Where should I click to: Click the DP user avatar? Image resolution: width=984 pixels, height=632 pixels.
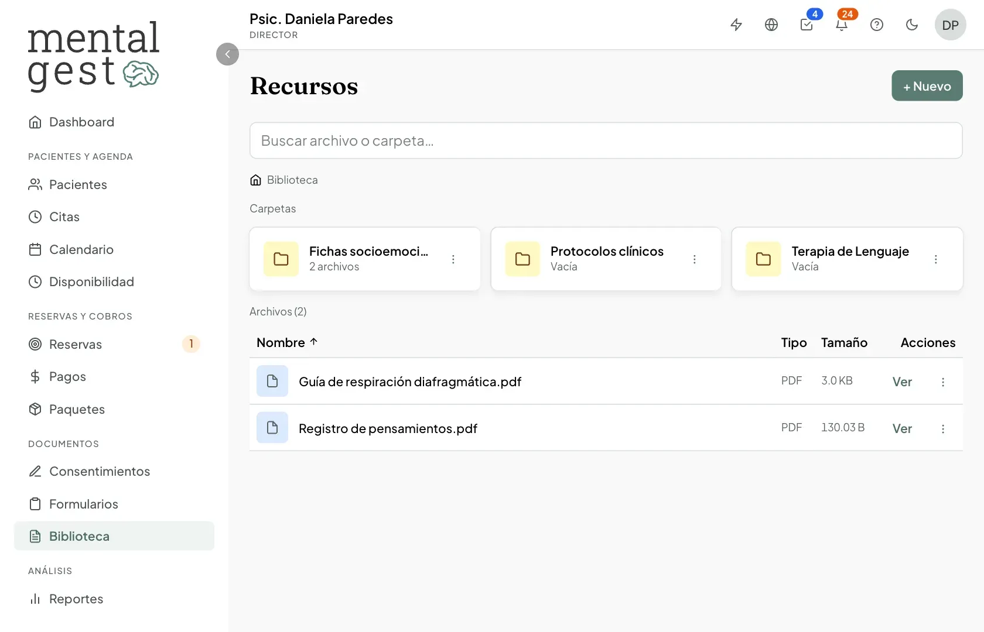tap(950, 25)
